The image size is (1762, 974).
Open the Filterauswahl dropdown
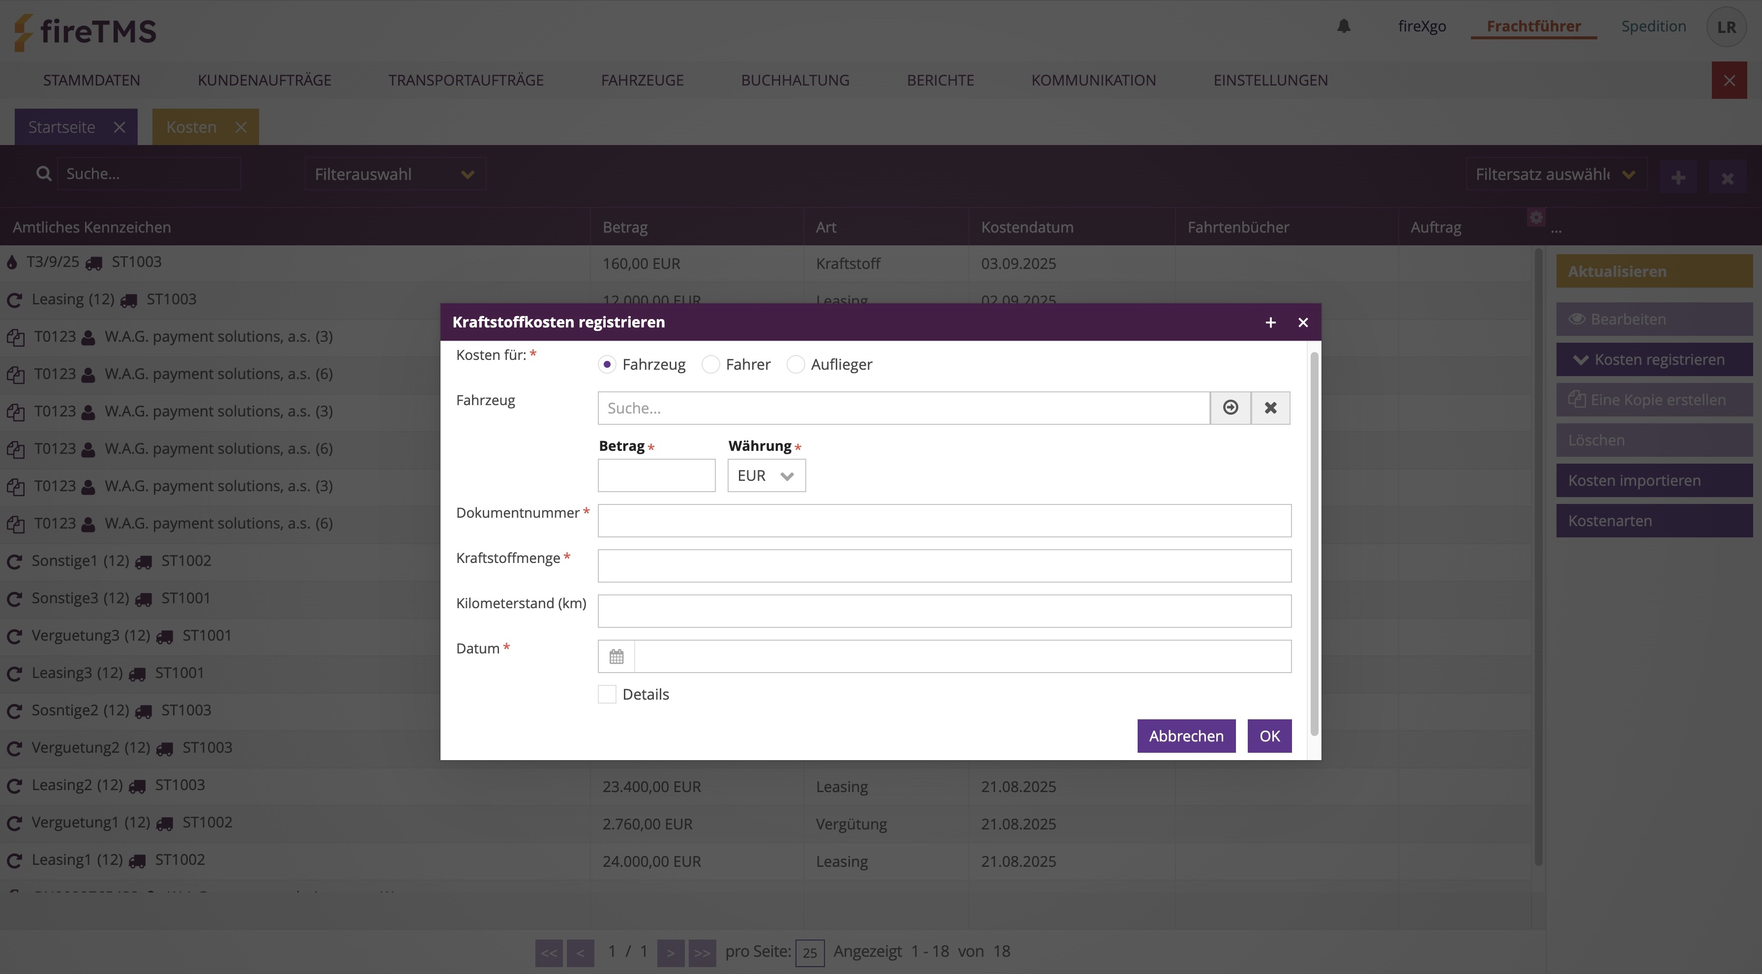tap(395, 175)
